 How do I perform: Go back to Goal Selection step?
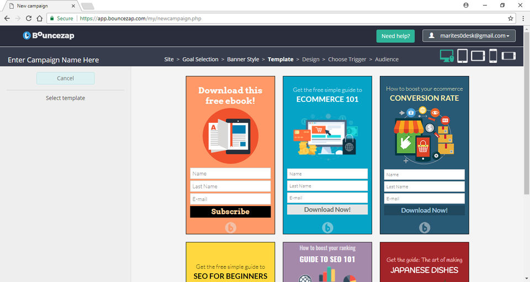(200, 59)
